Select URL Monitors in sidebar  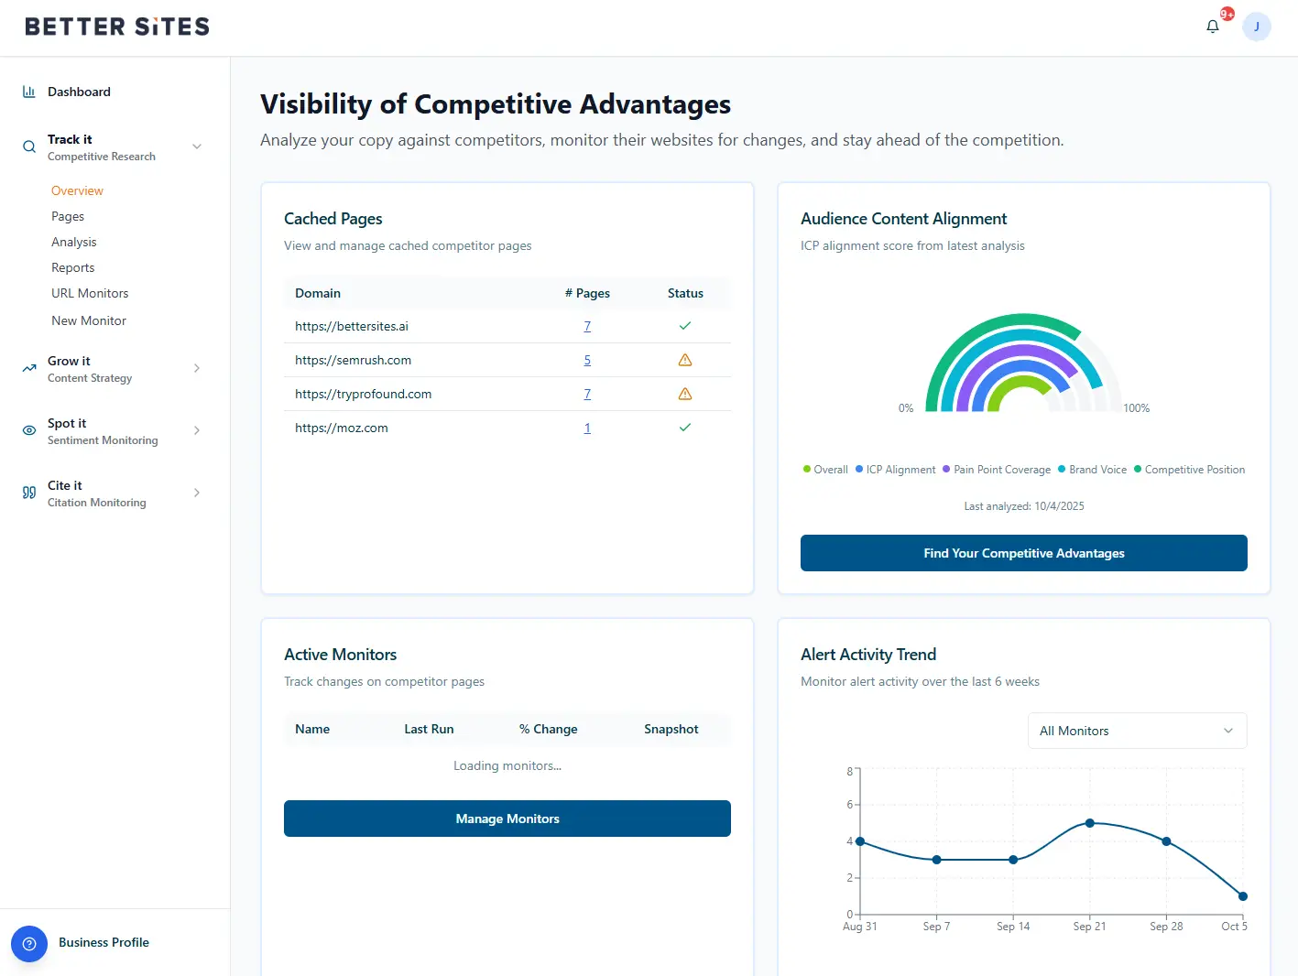pos(90,293)
